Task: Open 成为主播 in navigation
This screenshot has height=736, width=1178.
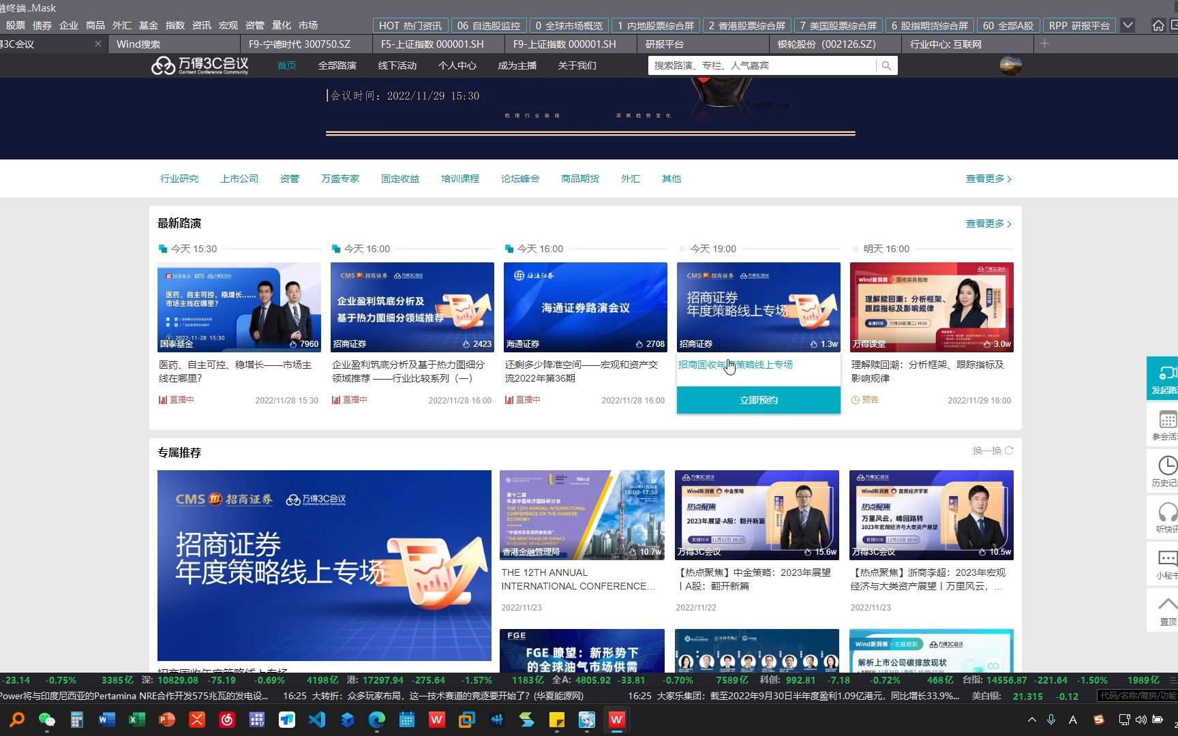Action: click(517, 65)
